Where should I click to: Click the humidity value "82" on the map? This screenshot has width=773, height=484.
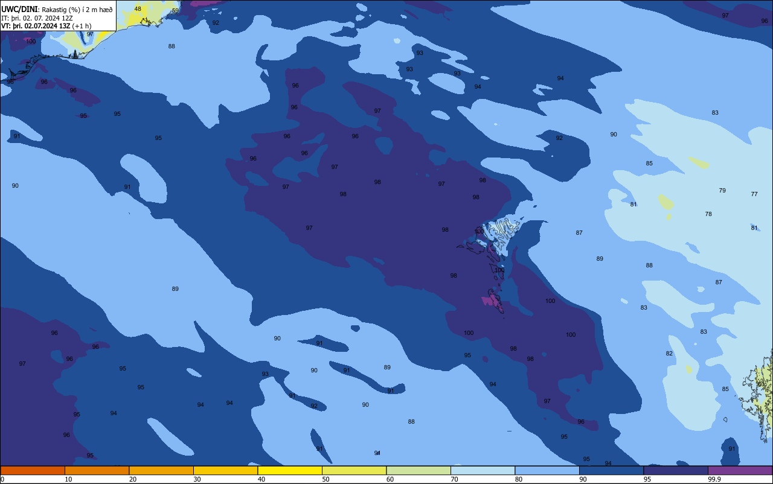[x=669, y=354]
